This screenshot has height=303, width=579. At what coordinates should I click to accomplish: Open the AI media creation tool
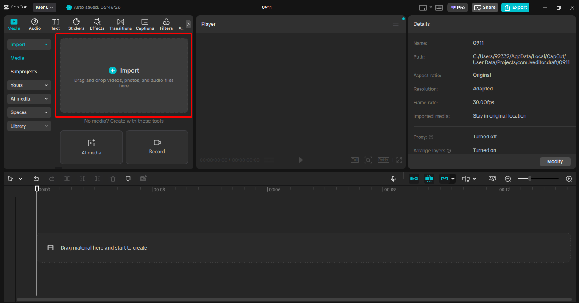tap(91, 147)
